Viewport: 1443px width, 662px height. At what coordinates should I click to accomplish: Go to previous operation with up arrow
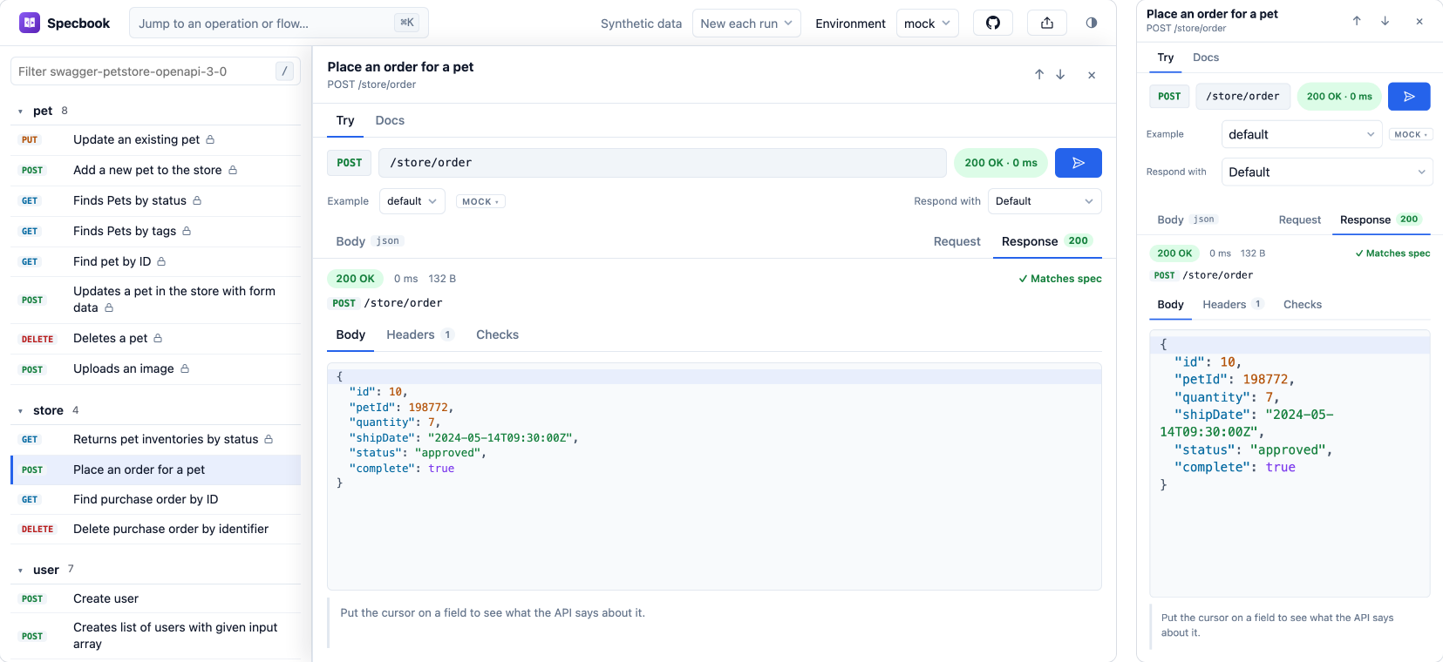click(1039, 75)
